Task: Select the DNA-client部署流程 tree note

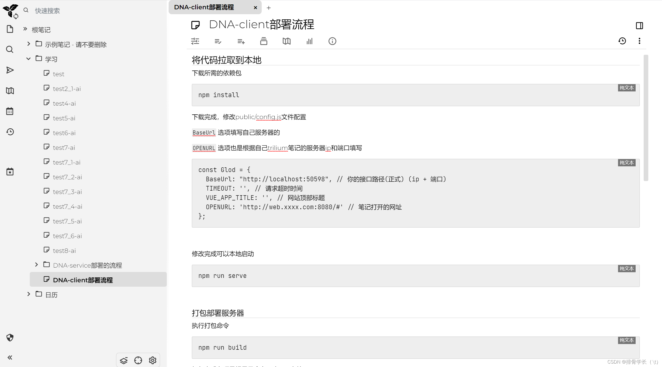Action: (98, 279)
